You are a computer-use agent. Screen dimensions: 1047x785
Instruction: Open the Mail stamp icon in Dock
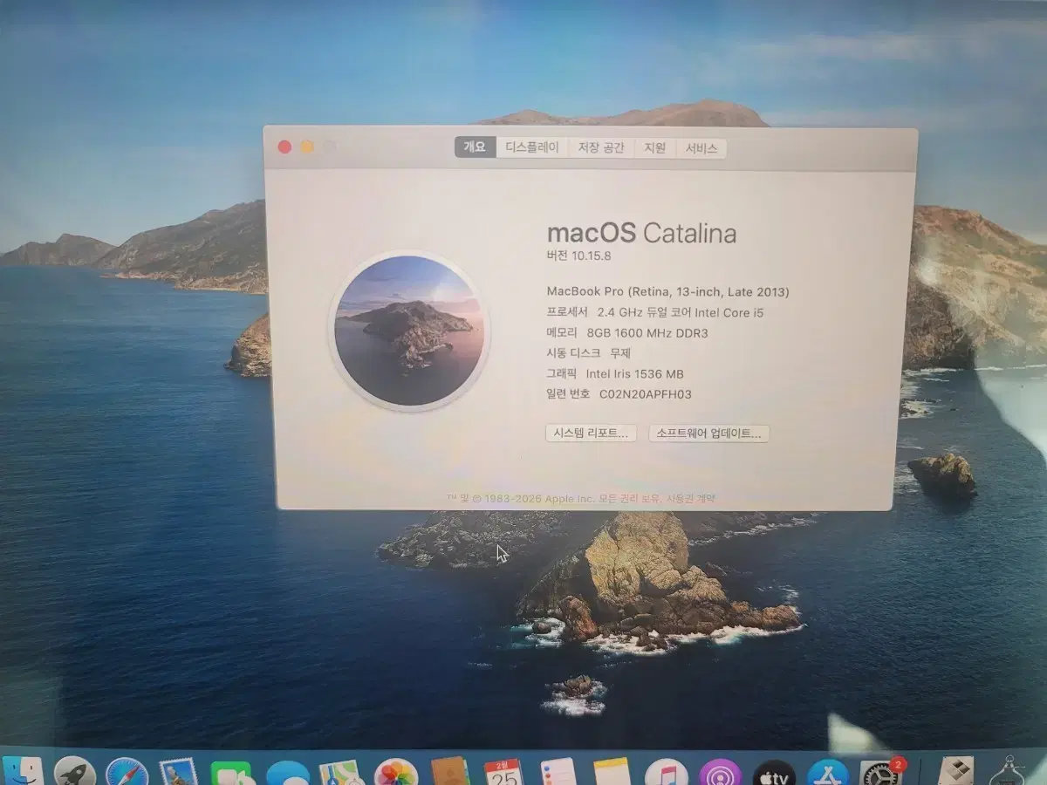(x=179, y=773)
